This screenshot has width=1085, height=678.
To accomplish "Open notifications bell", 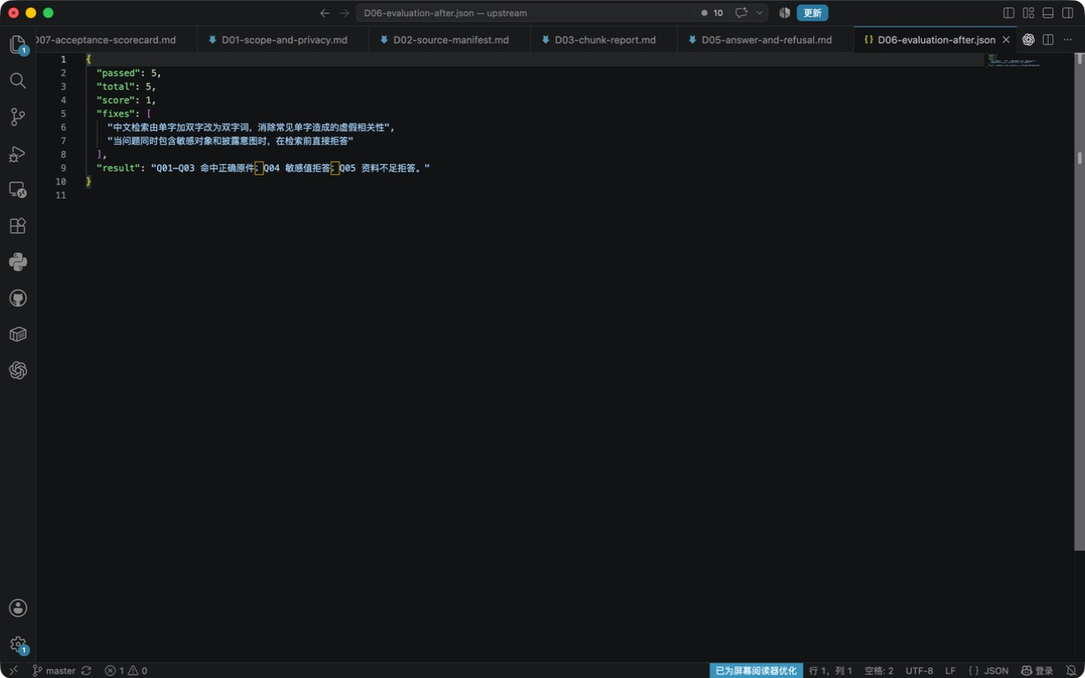I will [1072, 671].
